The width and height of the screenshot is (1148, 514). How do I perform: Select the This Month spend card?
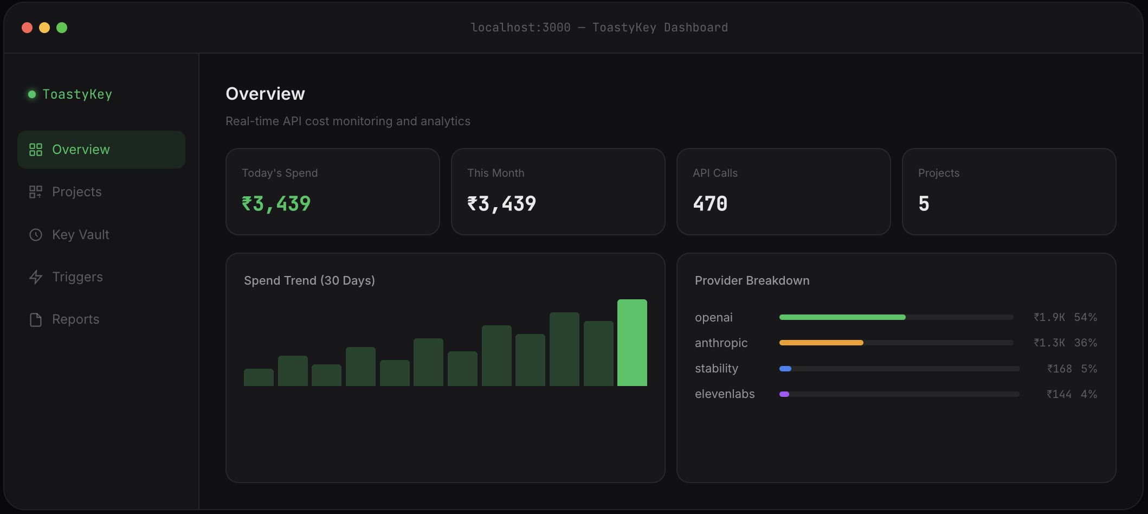point(558,191)
